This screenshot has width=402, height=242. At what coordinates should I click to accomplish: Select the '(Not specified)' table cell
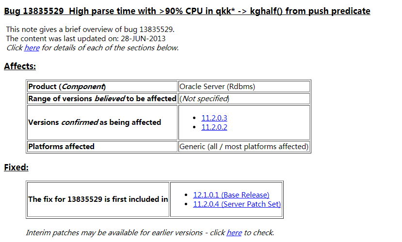204,99
